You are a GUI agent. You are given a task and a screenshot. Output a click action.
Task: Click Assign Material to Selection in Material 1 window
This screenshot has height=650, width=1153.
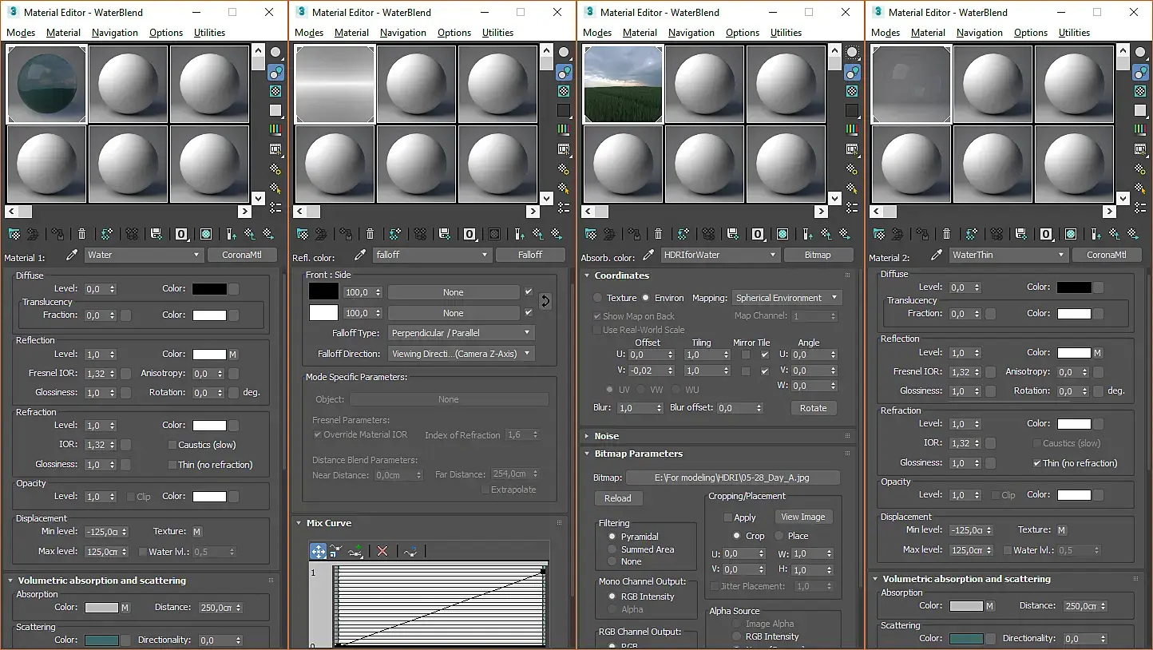tap(57, 234)
